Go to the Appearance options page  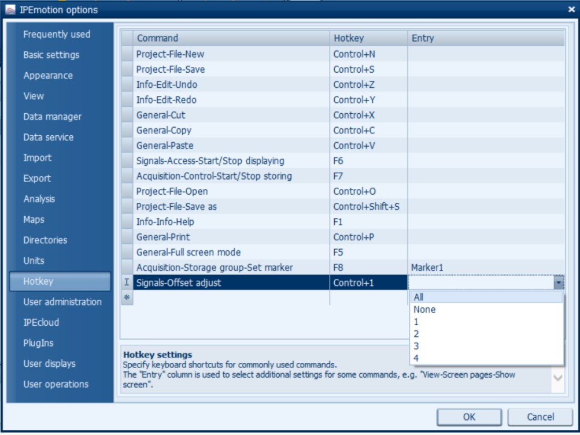pyautogui.click(x=48, y=76)
